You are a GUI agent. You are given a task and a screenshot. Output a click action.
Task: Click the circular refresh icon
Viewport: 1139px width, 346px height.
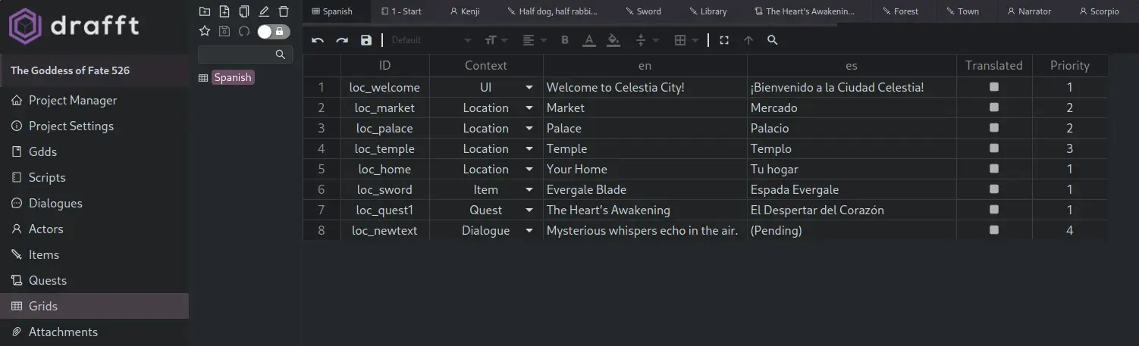[243, 31]
